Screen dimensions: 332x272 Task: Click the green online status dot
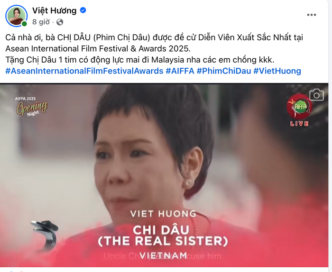point(24,24)
